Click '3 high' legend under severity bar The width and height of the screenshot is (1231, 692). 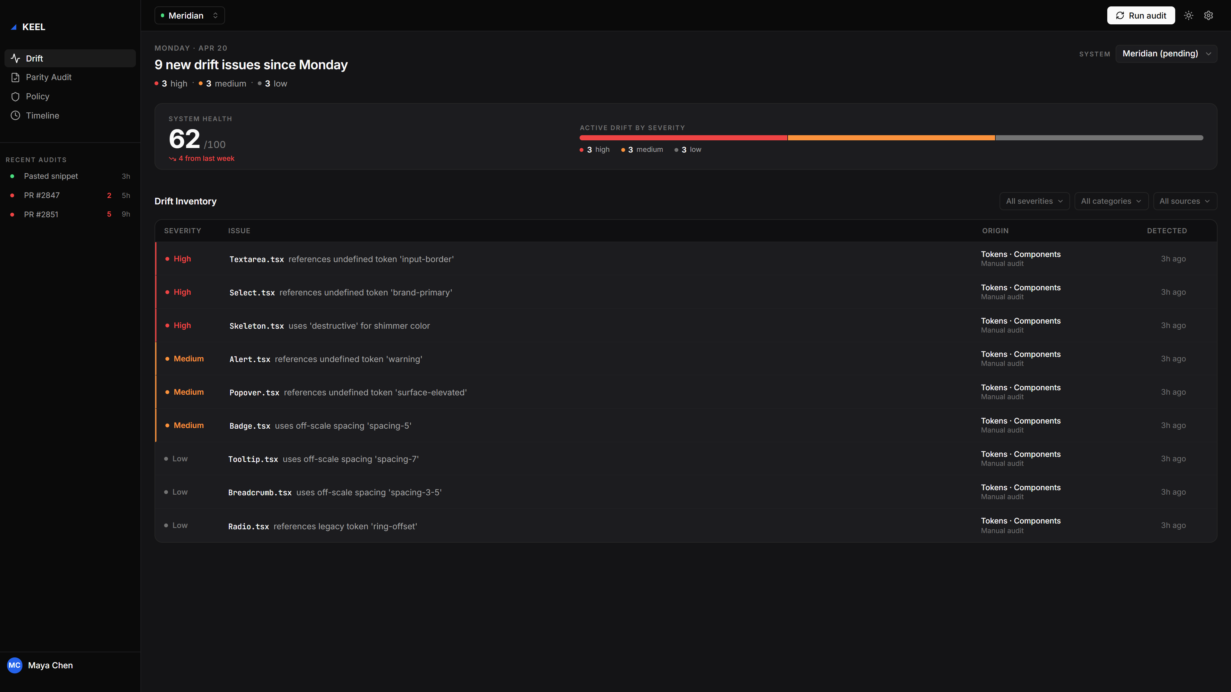pyautogui.click(x=594, y=150)
